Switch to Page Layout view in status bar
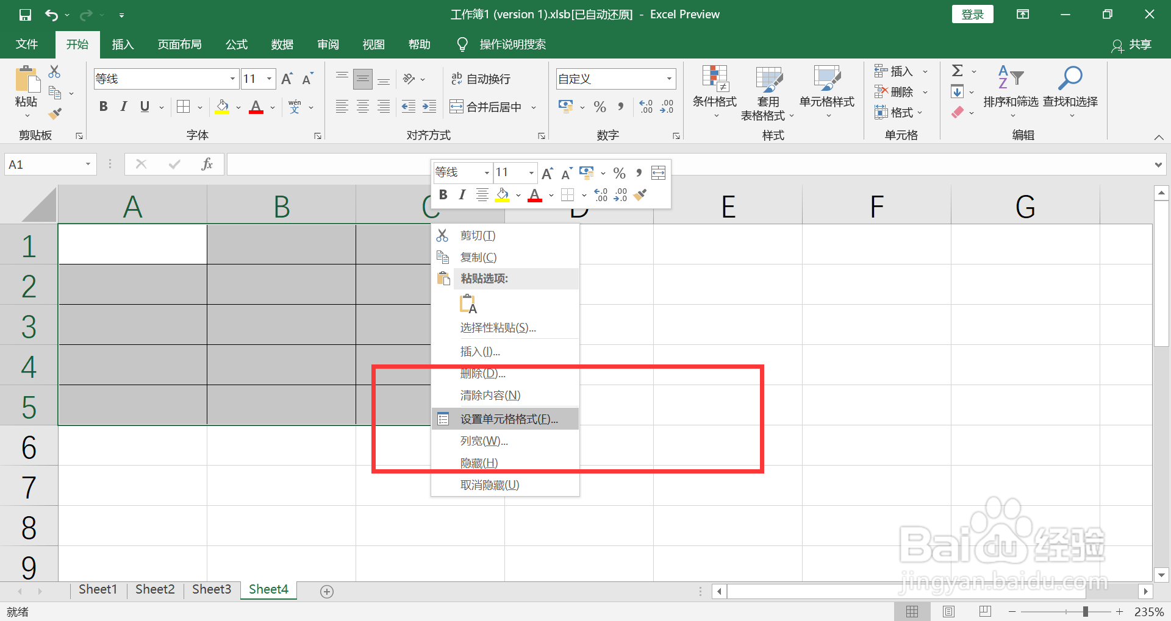The width and height of the screenshot is (1171, 621). click(x=948, y=611)
